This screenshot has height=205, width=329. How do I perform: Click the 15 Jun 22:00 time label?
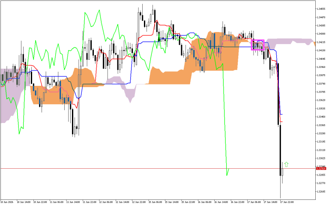click(188, 202)
